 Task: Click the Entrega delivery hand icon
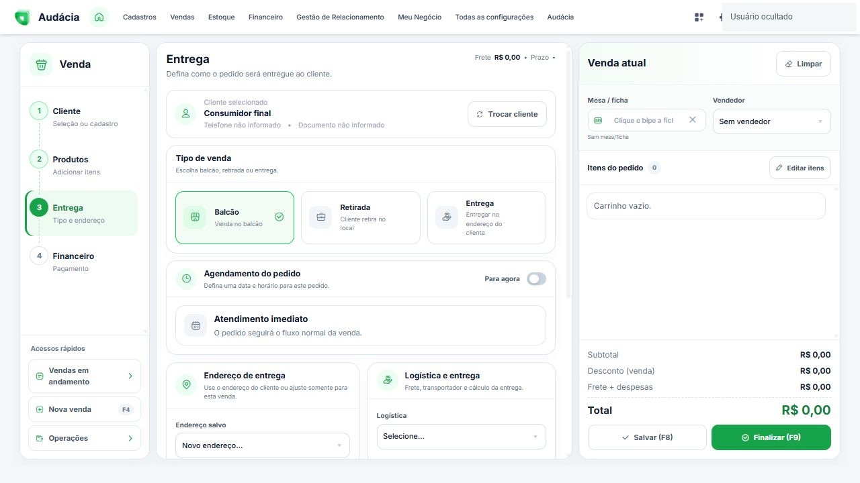(446, 217)
